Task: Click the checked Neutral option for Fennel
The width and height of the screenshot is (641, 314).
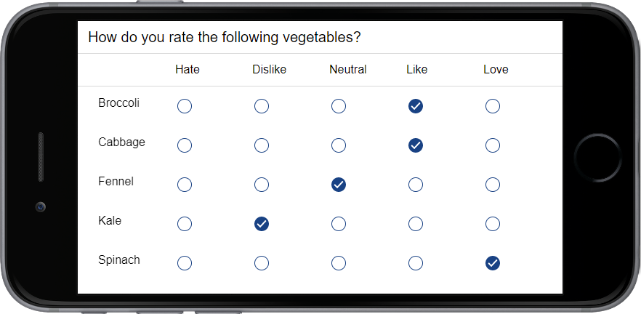Action: pyautogui.click(x=339, y=185)
